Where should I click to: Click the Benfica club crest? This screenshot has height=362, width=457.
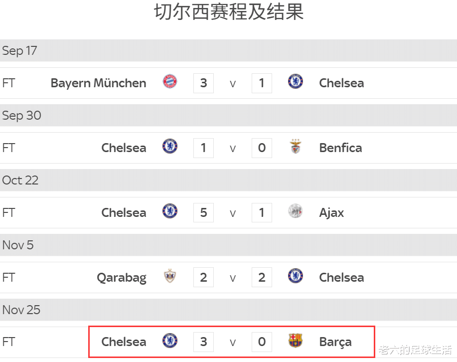[x=296, y=147]
